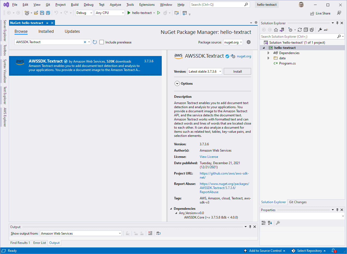The height and width of the screenshot is (254, 347).
Task: Open the Git Changes tab
Action: click(298, 202)
